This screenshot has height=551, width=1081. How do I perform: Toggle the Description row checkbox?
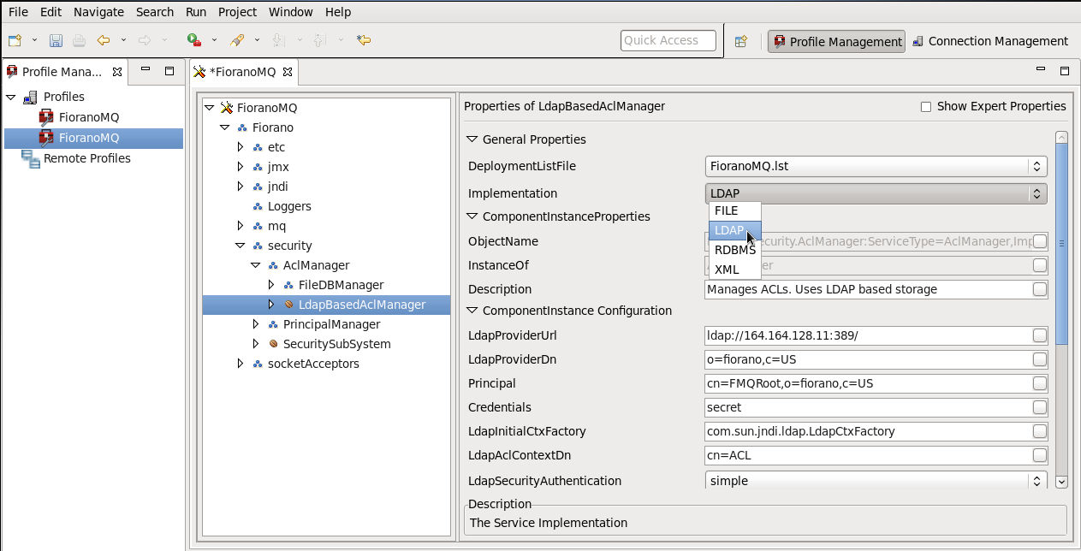coord(1040,289)
